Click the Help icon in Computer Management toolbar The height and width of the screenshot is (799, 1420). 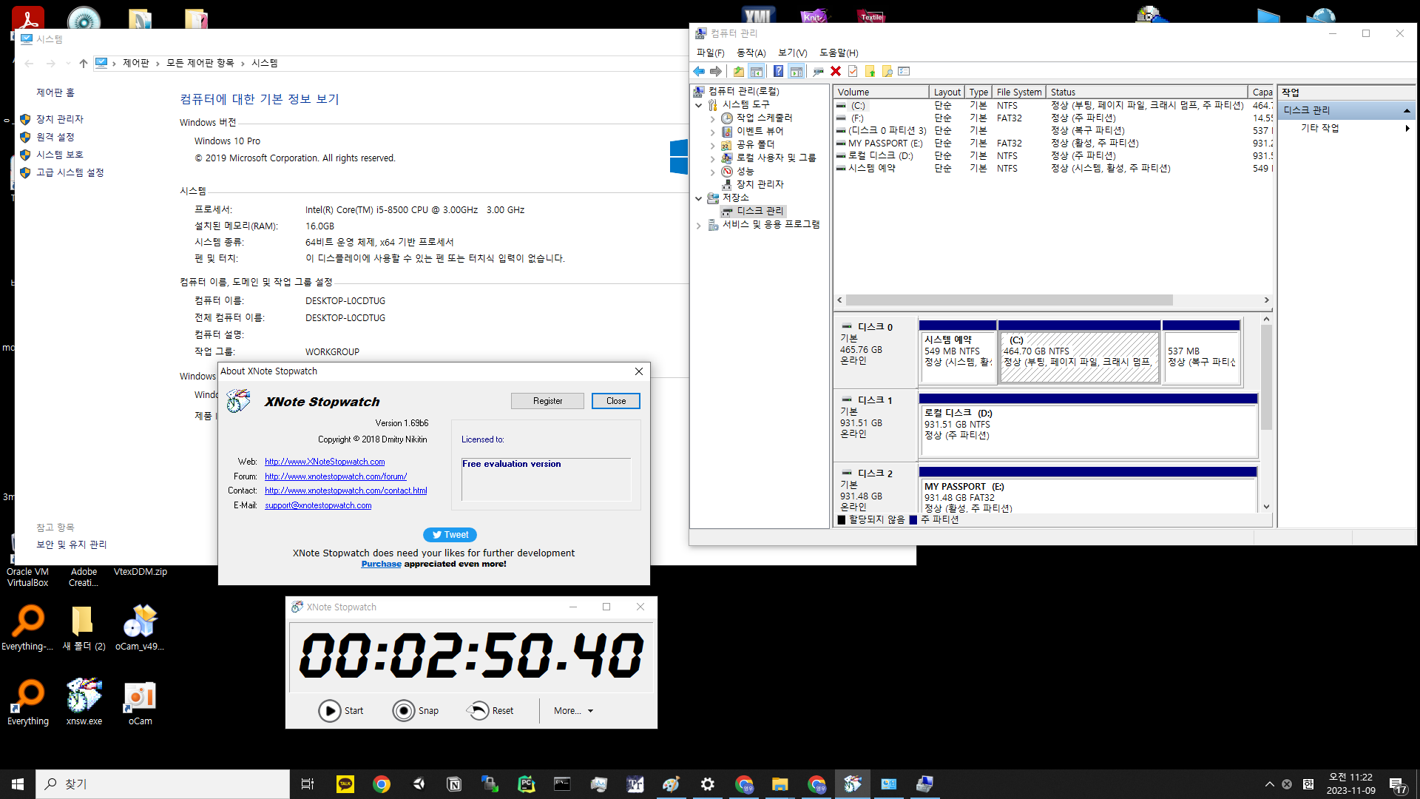[x=778, y=71]
